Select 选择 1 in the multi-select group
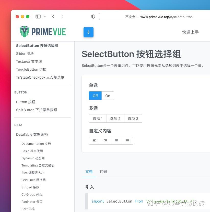This screenshot has height=212, width=210. (x=97, y=118)
